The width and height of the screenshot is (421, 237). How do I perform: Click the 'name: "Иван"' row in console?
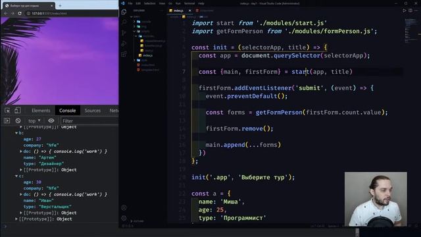pyautogui.click(x=38, y=200)
